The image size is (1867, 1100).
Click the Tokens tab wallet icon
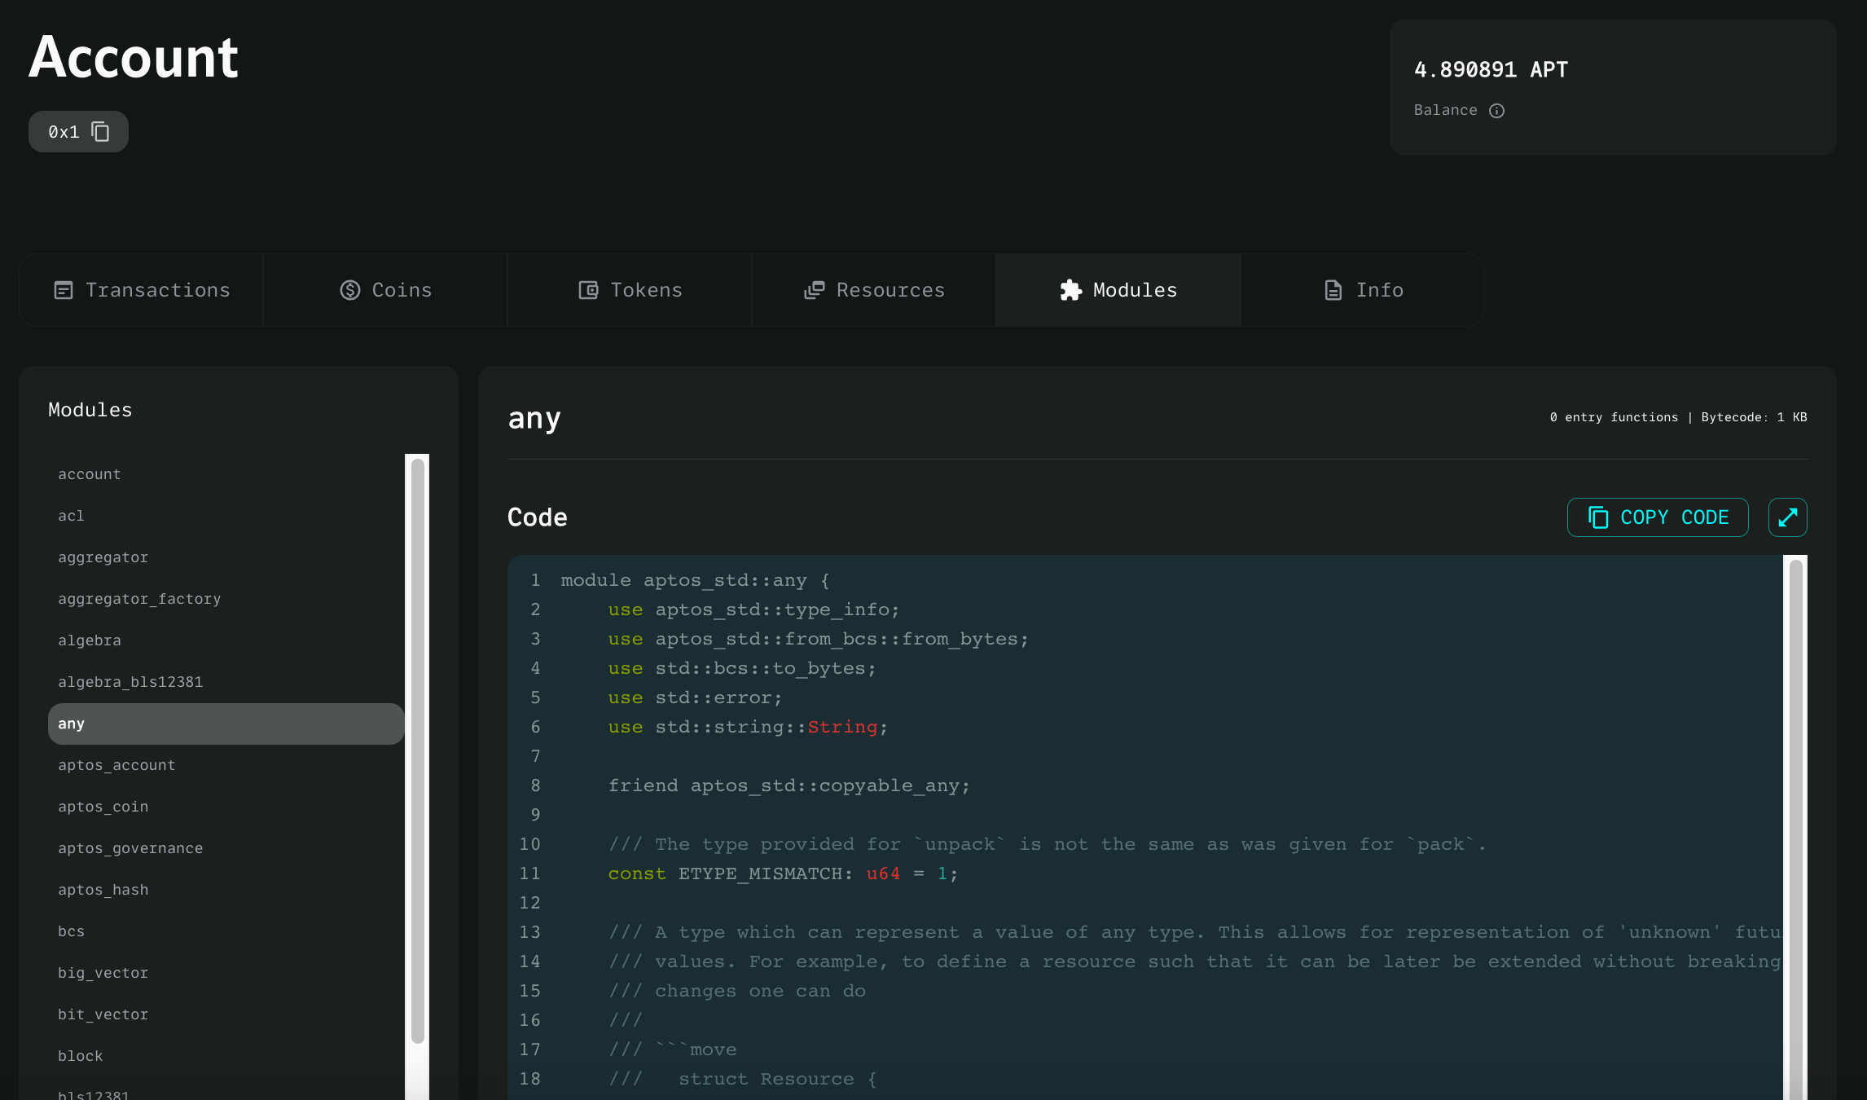point(588,290)
